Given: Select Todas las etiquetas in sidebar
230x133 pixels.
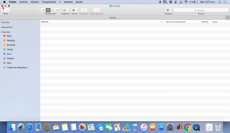Looking at the screenshot, I should (x=17, y=67).
